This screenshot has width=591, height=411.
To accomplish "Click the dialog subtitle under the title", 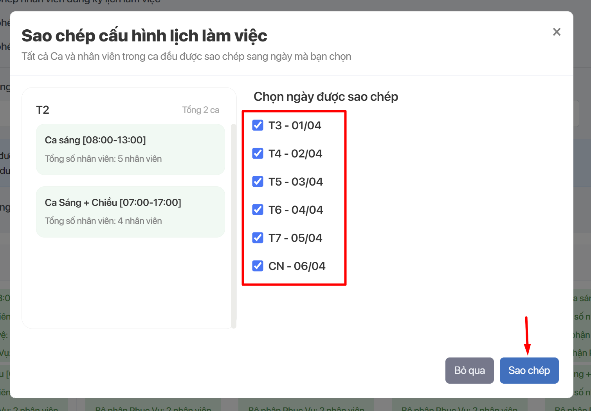I will click(186, 57).
